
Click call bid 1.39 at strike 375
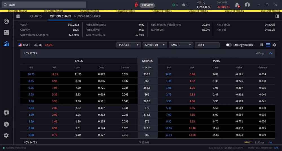tap(31, 121)
